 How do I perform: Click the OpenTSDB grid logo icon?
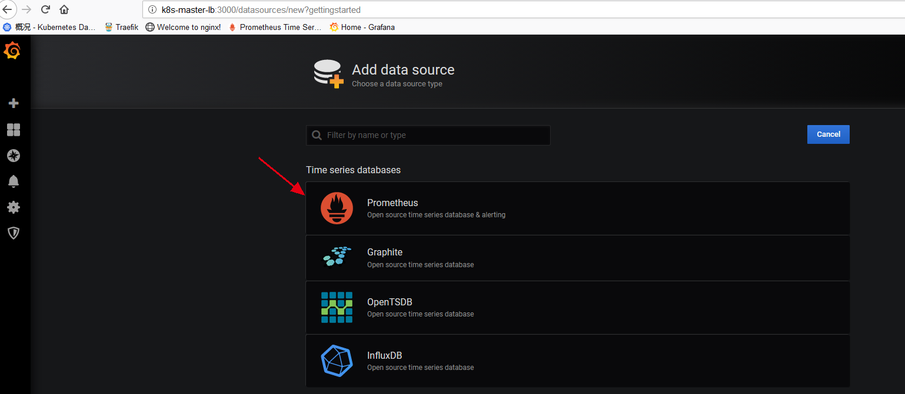[x=337, y=307]
